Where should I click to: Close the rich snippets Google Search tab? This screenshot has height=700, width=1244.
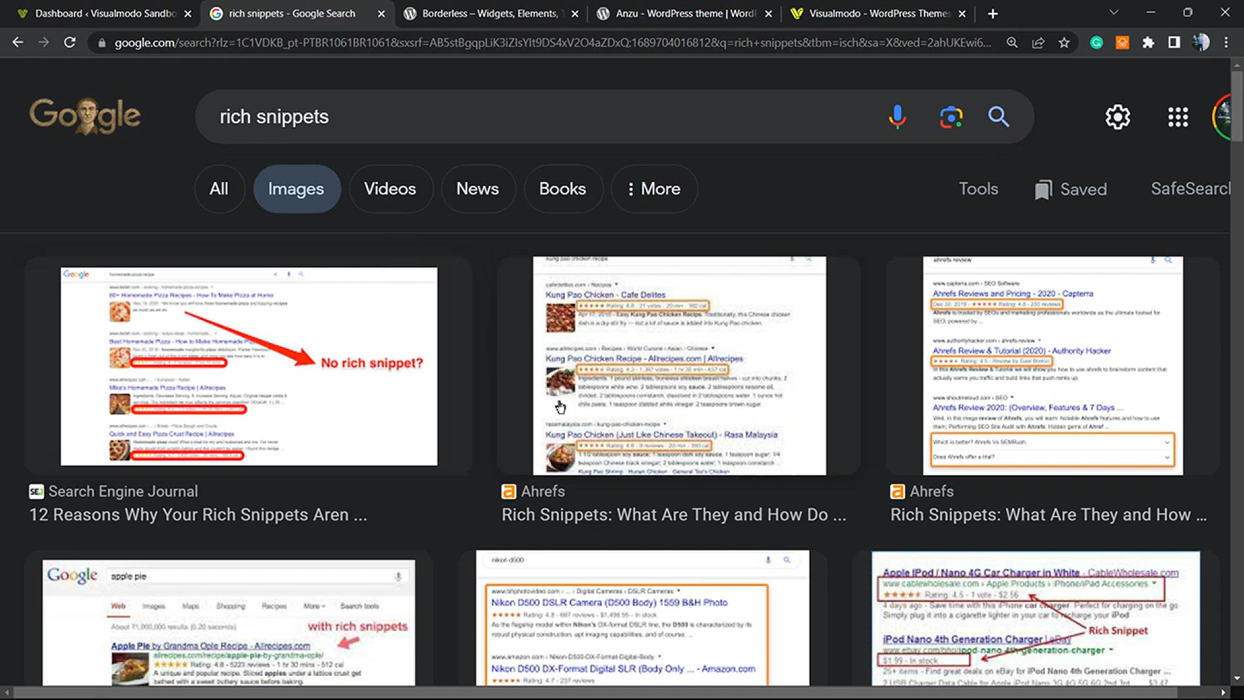pos(381,14)
